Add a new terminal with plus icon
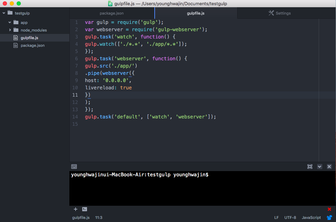The height and width of the screenshot is (222, 336). [76, 209]
